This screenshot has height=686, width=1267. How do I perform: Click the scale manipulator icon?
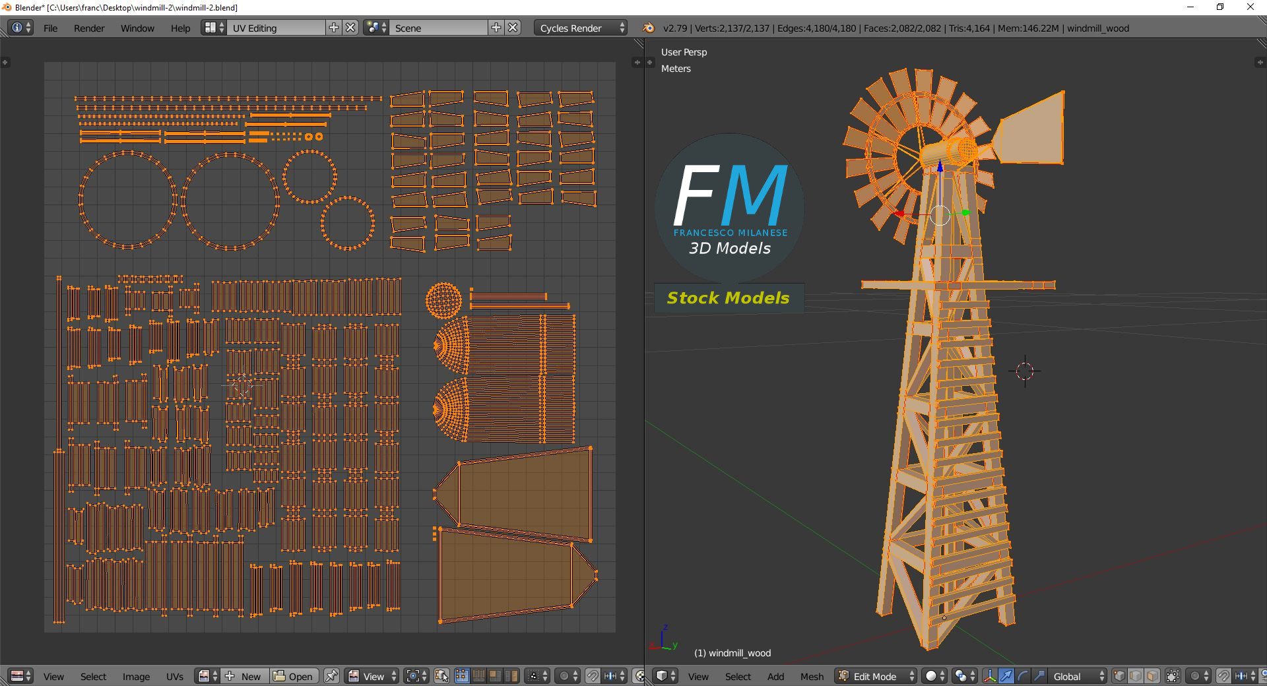1039,676
